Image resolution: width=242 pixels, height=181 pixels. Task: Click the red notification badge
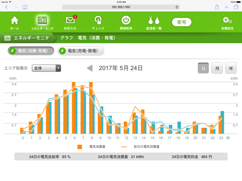pos(75,17)
